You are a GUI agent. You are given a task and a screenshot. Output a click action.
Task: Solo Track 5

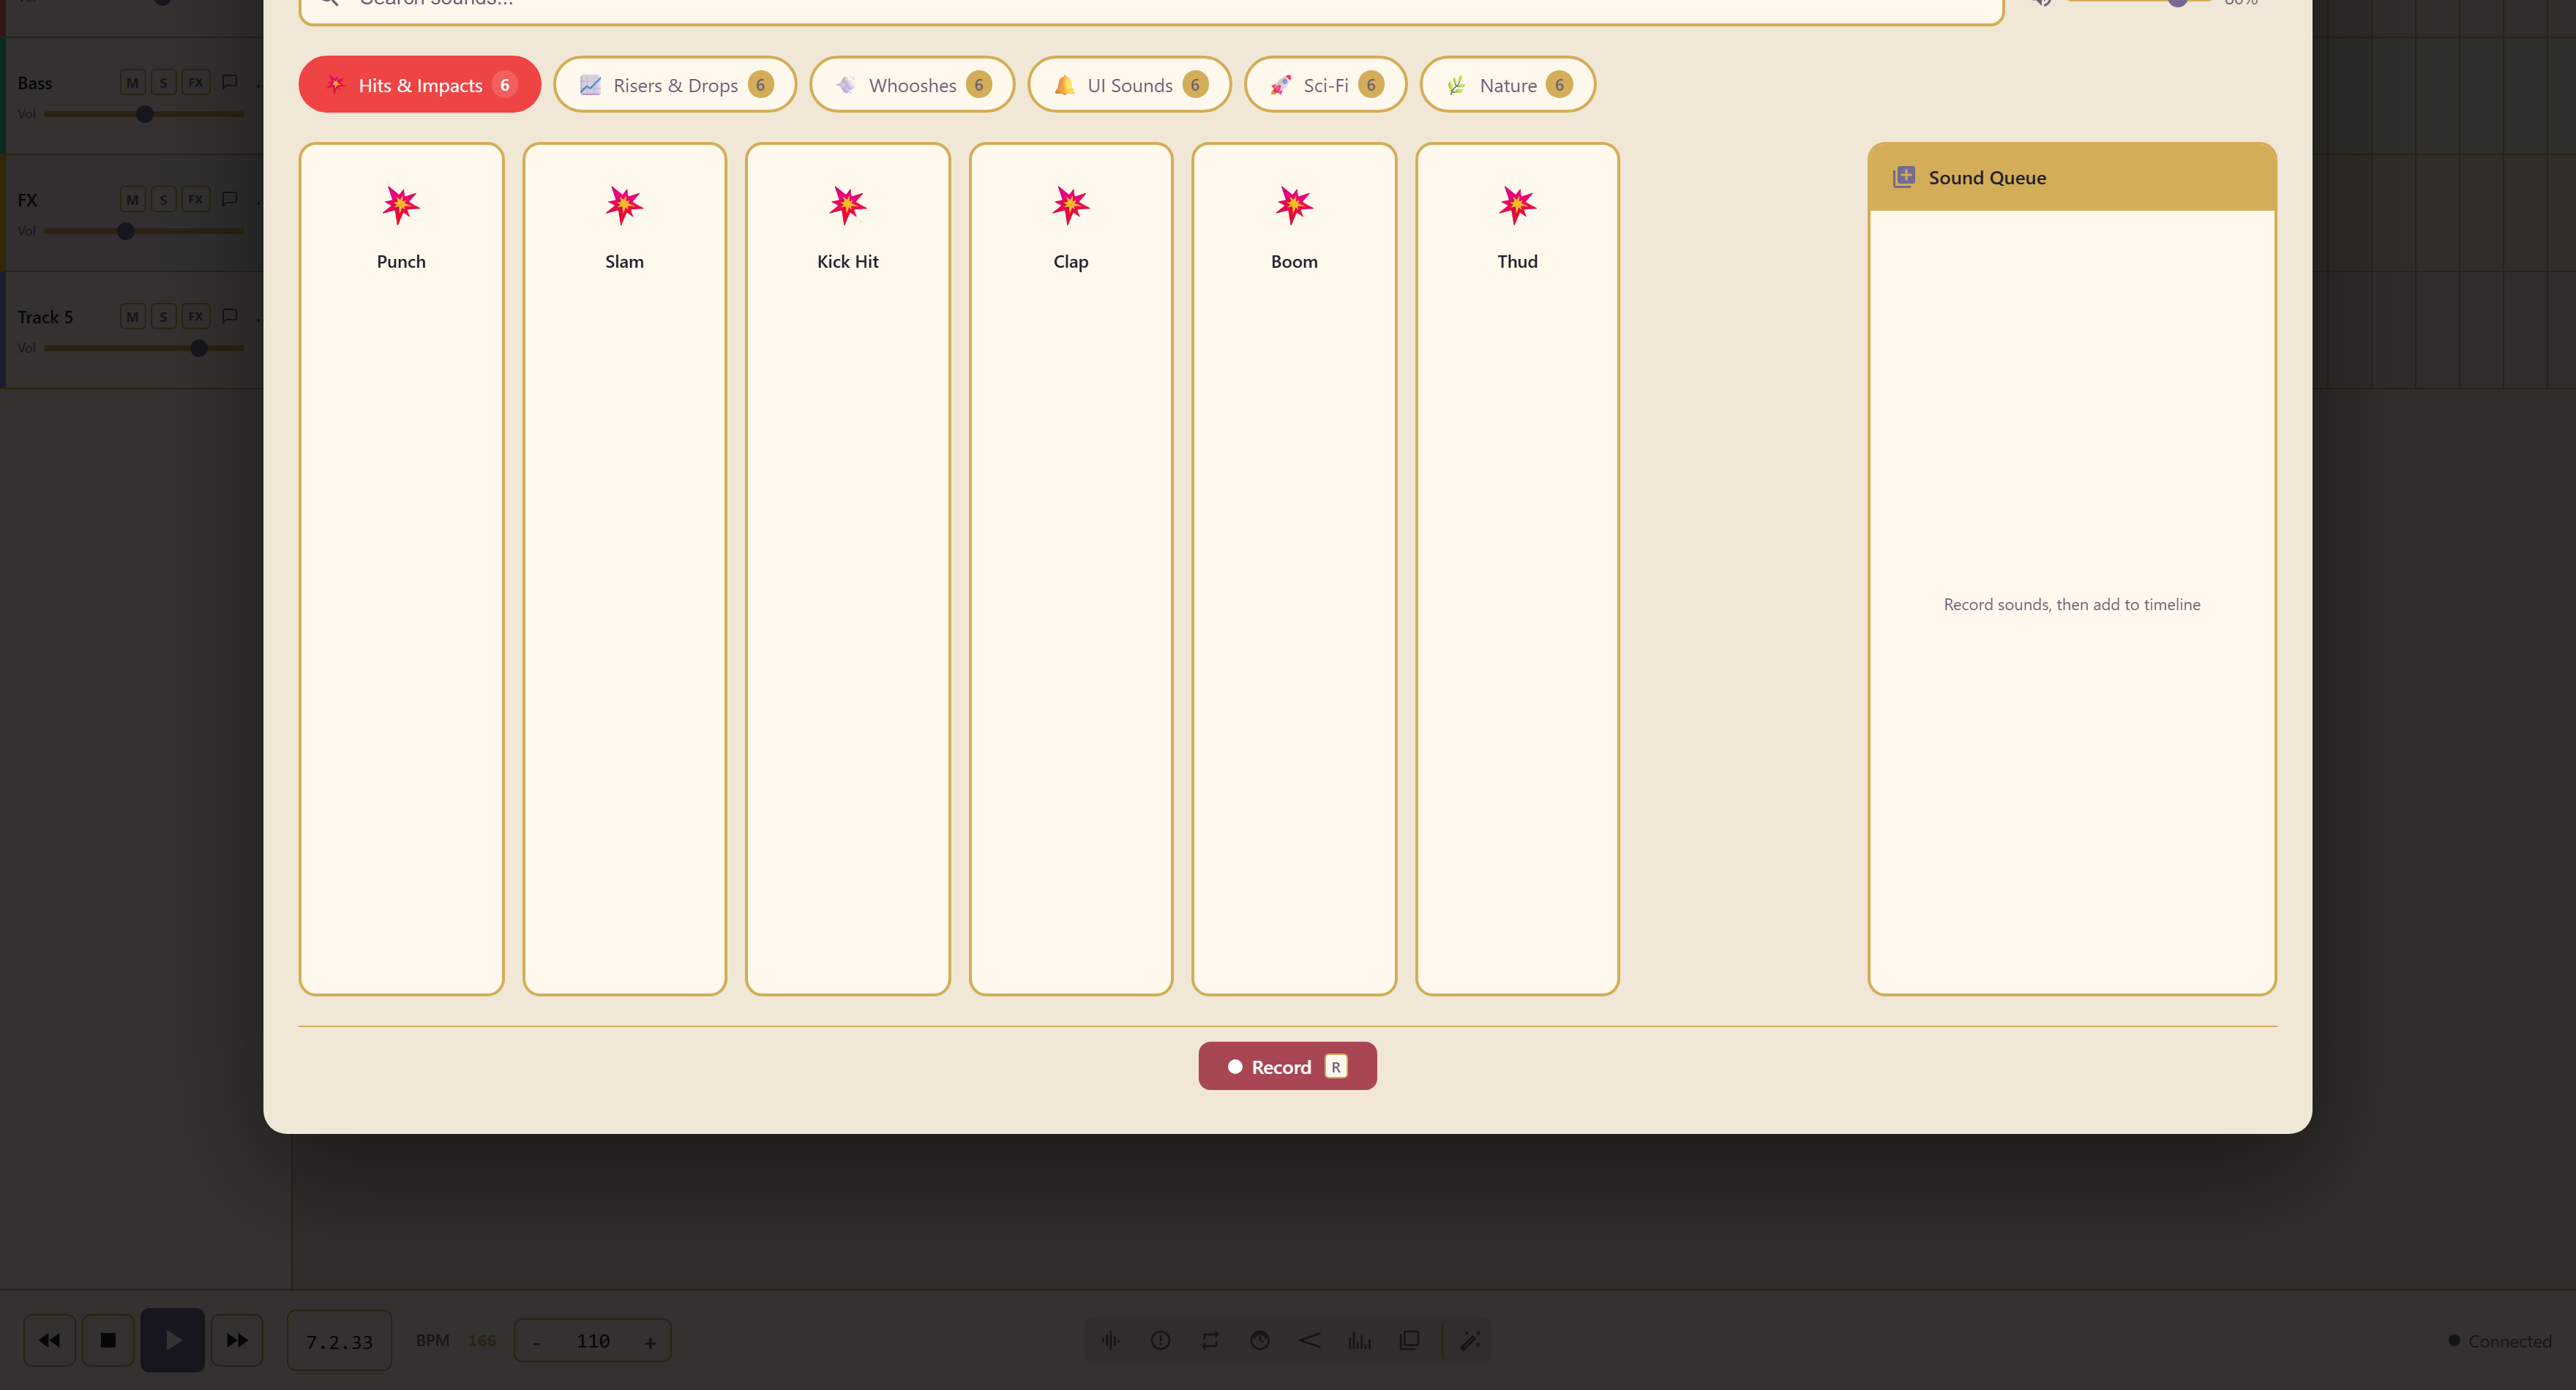[x=164, y=316]
